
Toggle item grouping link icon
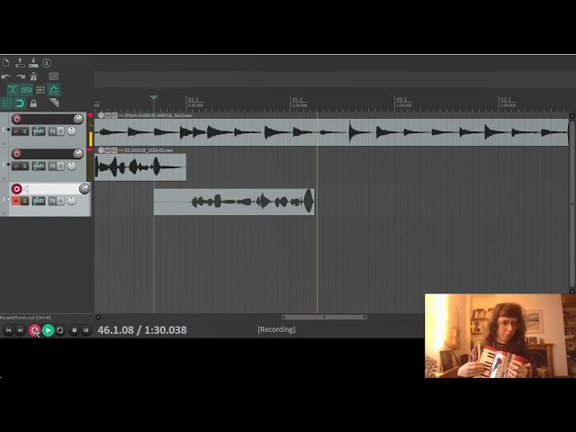pos(26,90)
